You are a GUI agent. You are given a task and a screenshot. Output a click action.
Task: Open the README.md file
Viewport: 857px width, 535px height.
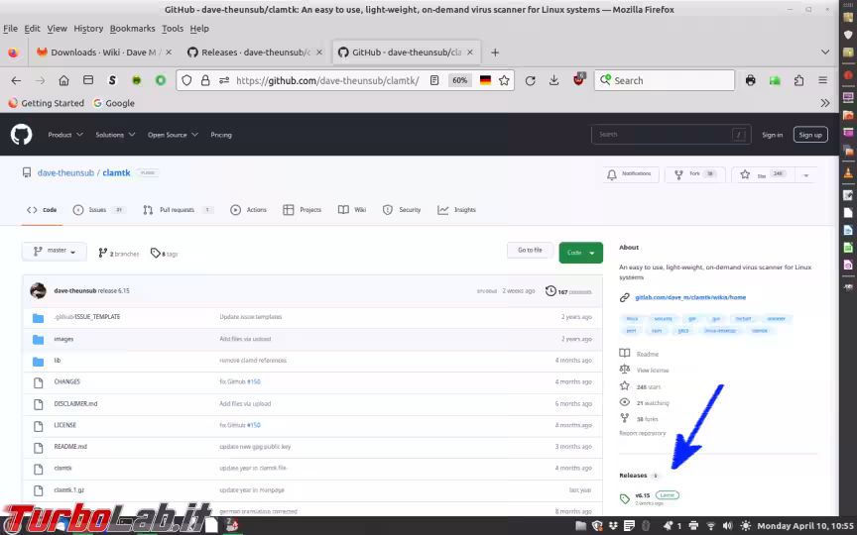point(70,447)
